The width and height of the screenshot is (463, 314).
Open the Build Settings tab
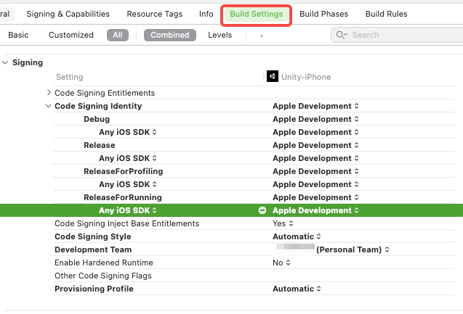click(x=256, y=14)
